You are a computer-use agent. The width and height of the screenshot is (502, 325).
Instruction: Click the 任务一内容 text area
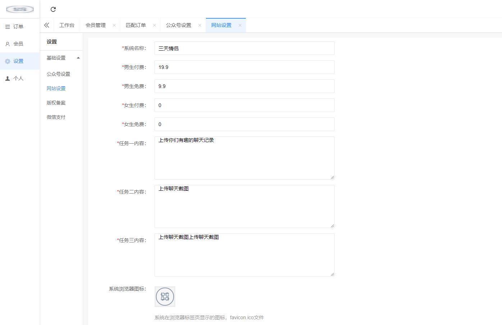click(244, 158)
